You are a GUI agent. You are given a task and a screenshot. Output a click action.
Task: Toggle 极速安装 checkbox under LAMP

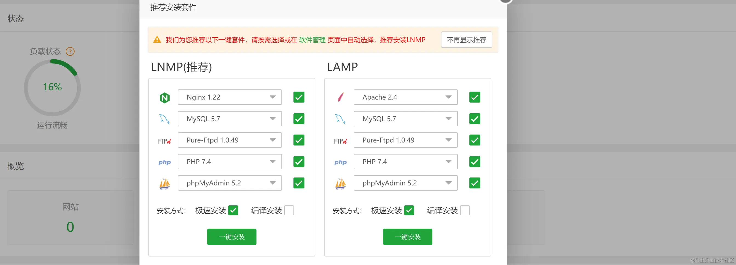[409, 211]
